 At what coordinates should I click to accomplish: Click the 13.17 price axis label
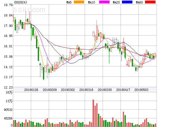[x=8, y=77]
